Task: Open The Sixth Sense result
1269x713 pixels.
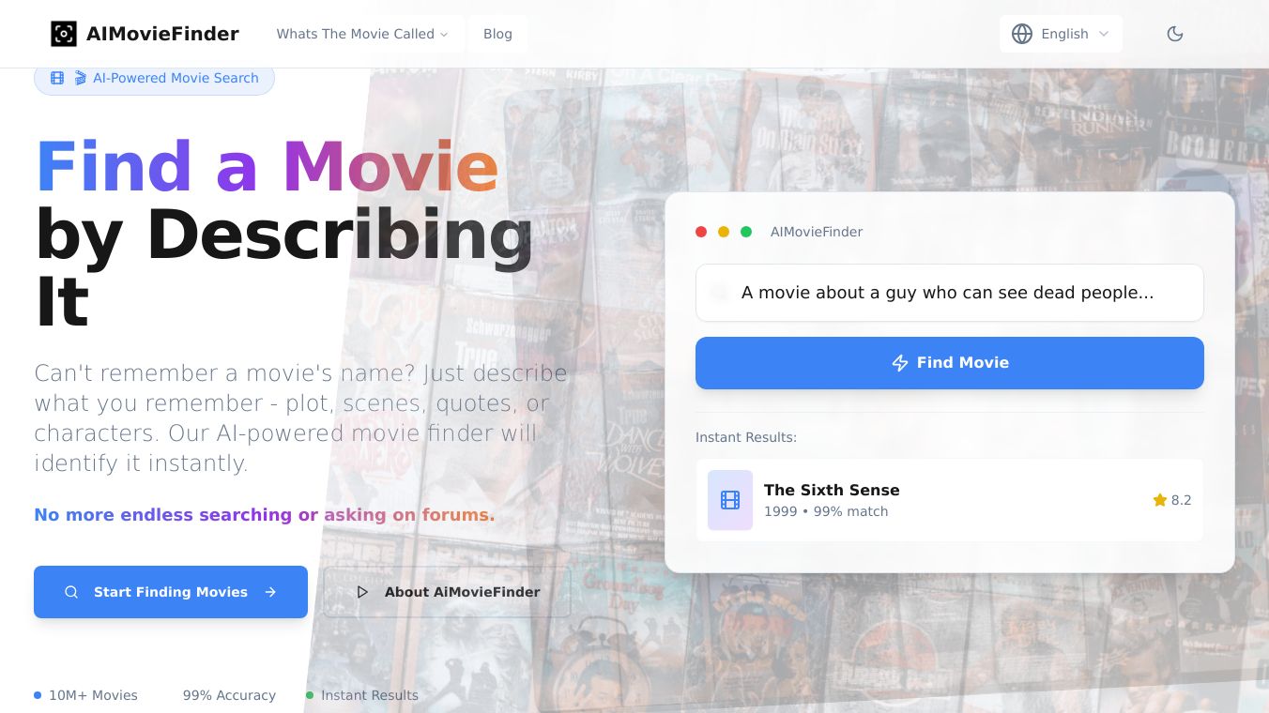Action: click(950, 500)
